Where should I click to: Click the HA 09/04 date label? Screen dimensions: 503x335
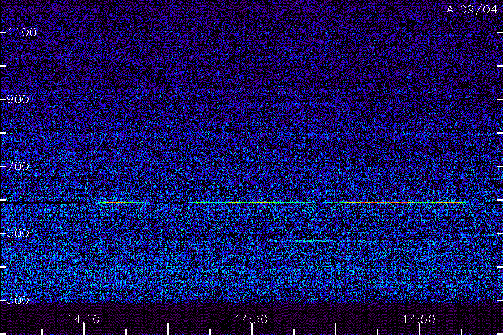[468, 9]
